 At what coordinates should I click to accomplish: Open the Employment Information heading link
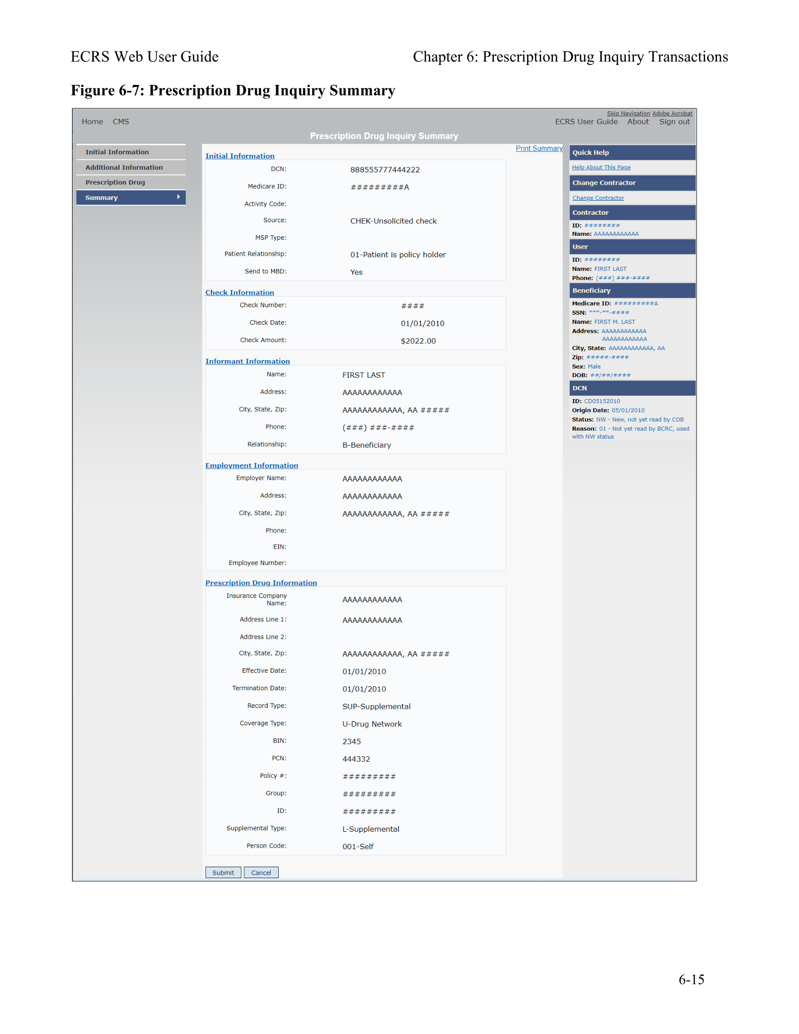[x=252, y=465]
